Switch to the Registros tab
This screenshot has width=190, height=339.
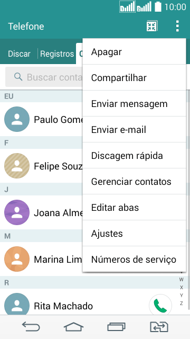coord(57,54)
